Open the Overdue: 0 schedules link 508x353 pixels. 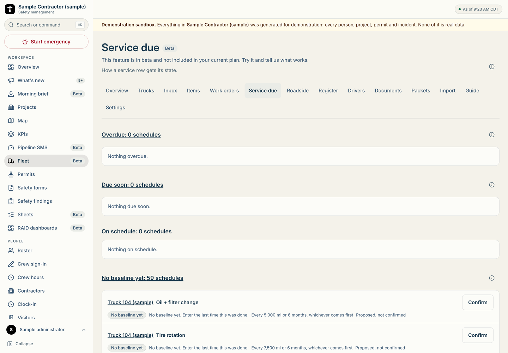coord(131,135)
